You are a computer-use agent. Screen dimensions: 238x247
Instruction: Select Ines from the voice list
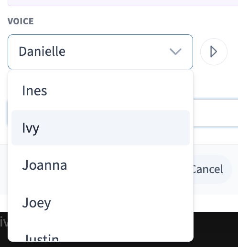[x=100, y=91]
